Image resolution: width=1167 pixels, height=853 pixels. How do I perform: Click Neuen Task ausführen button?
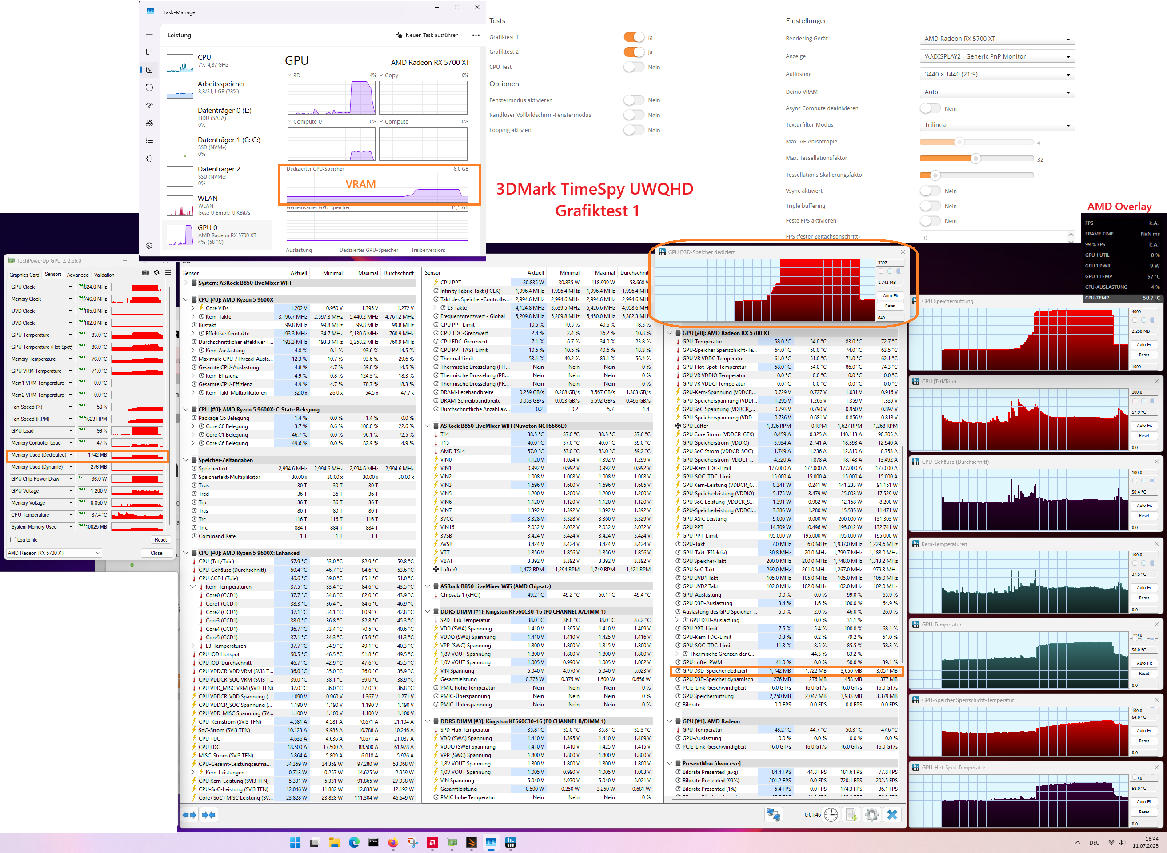point(427,35)
